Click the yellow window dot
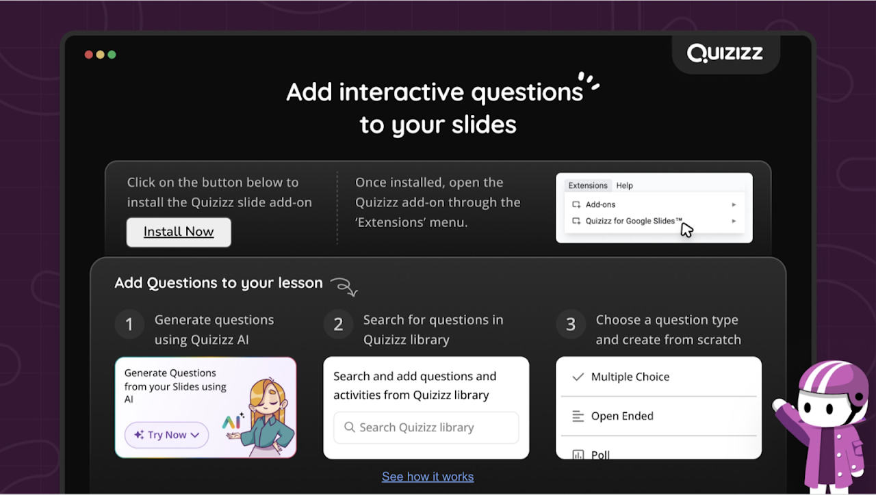The height and width of the screenshot is (495, 876). tap(100, 55)
